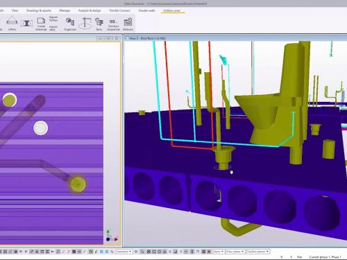The width and height of the screenshot is (347, 260).
Task: Toggle the first selection switch in bottom toolbar
Action: 1,252
